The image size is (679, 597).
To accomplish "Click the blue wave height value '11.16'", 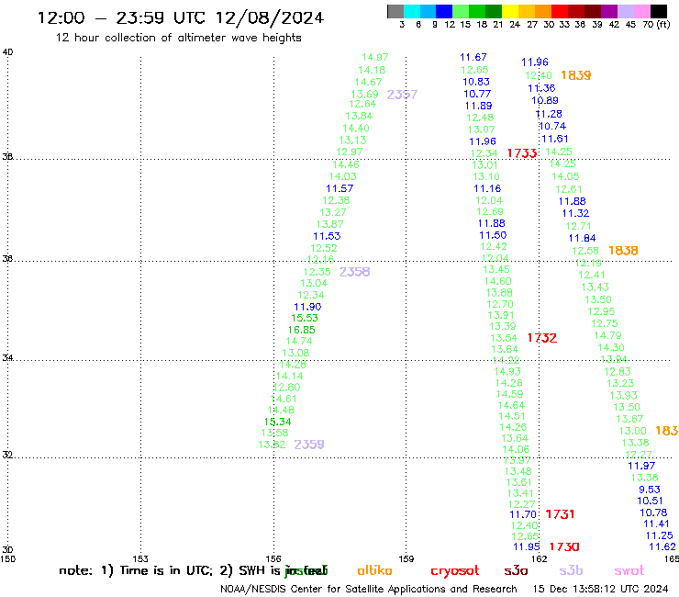I will click(x=487, y=188).
